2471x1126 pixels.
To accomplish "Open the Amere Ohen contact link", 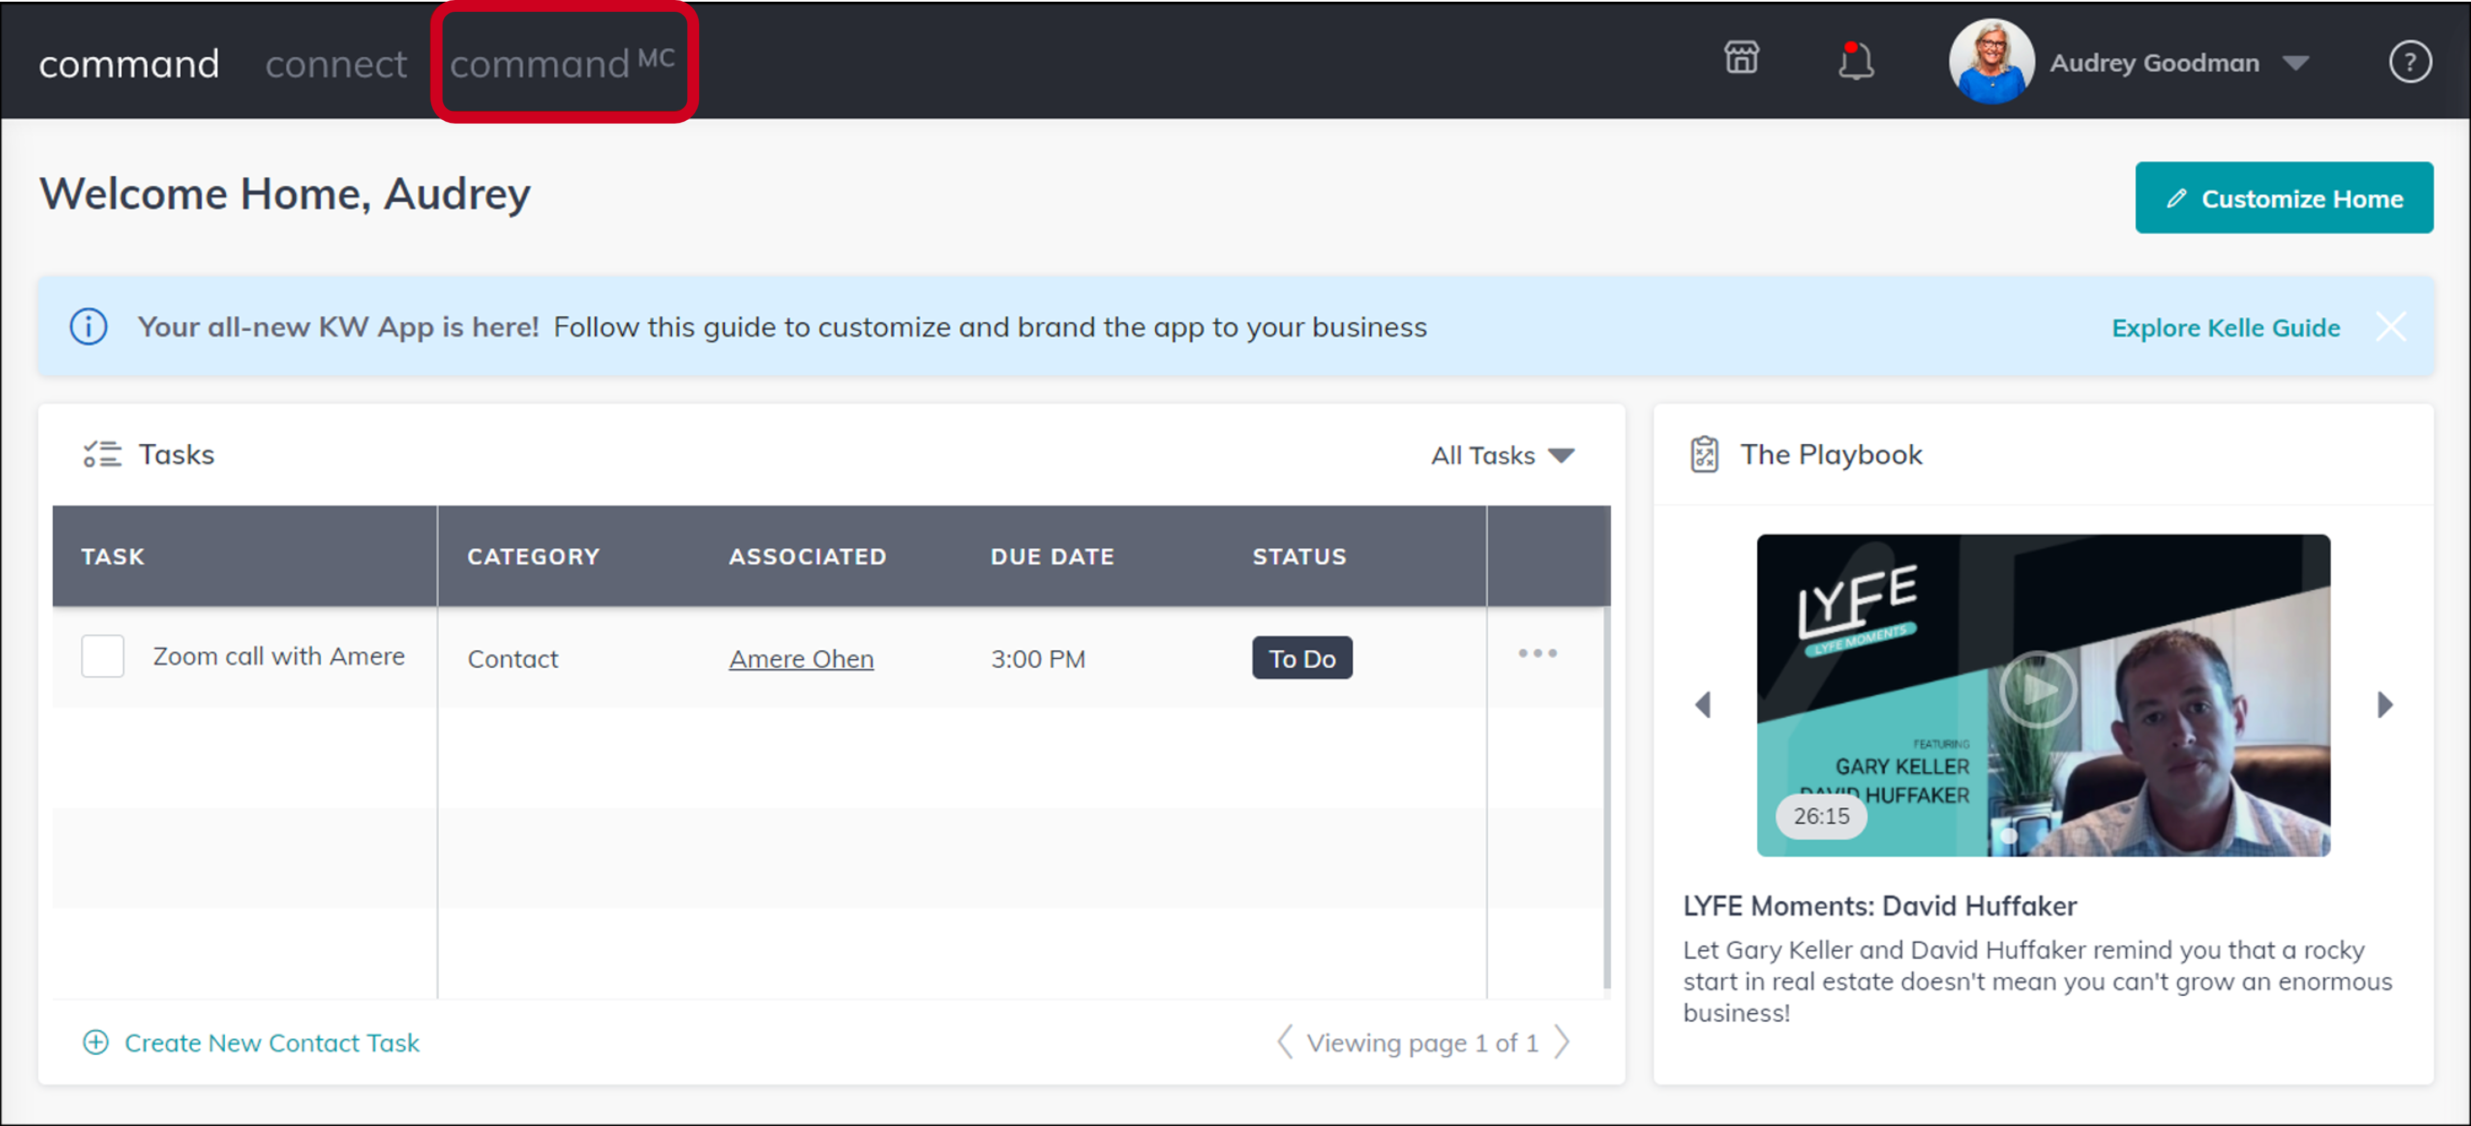I will [801, 659].
